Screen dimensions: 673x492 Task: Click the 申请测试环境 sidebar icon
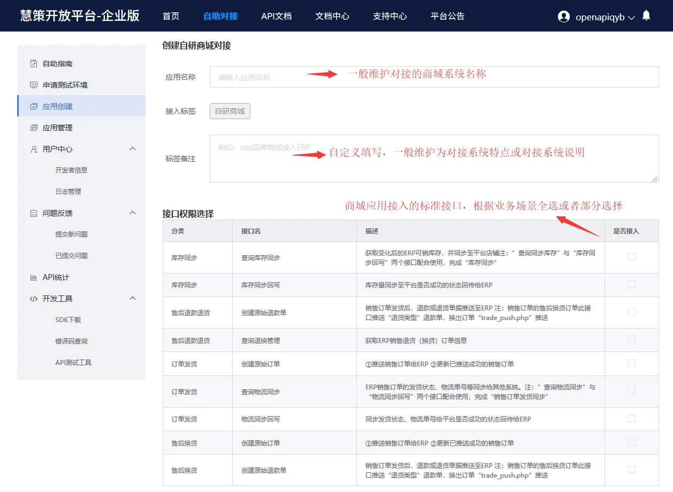coord(34,85)
